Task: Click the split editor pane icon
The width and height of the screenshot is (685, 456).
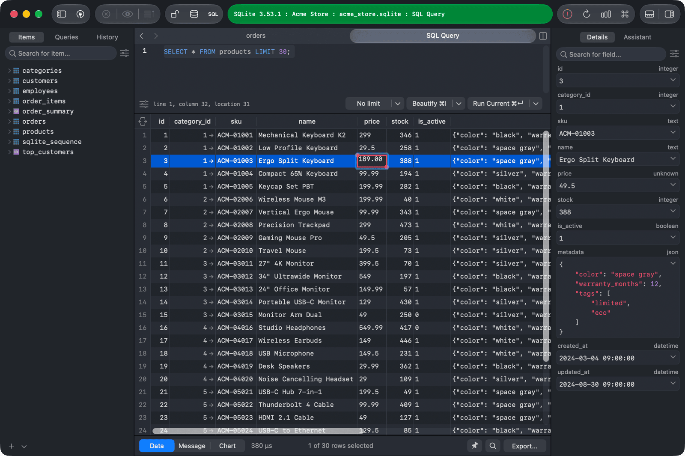Action: click(543, 36)
